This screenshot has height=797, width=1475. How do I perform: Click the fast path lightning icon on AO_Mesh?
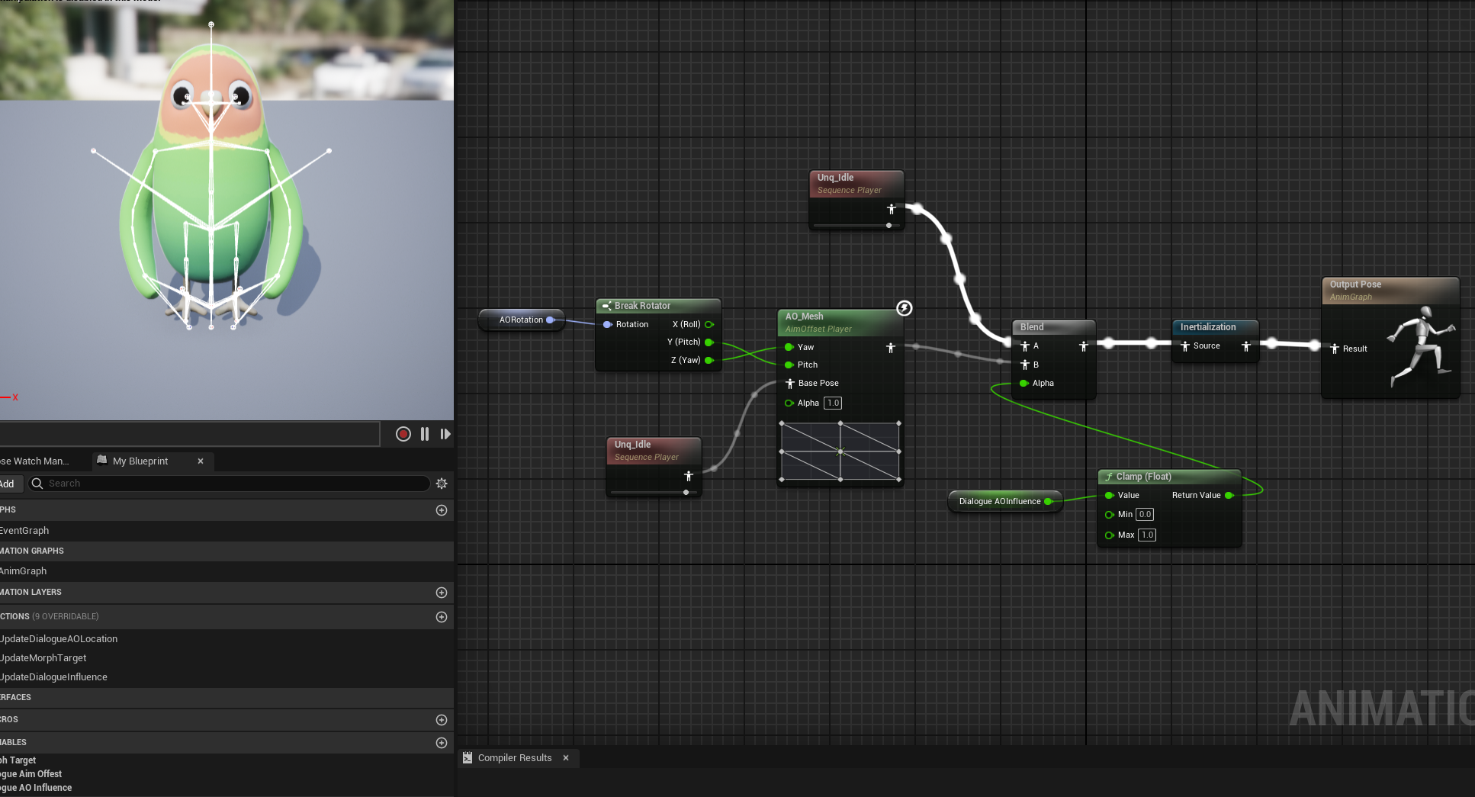click(x=904, y=308)
